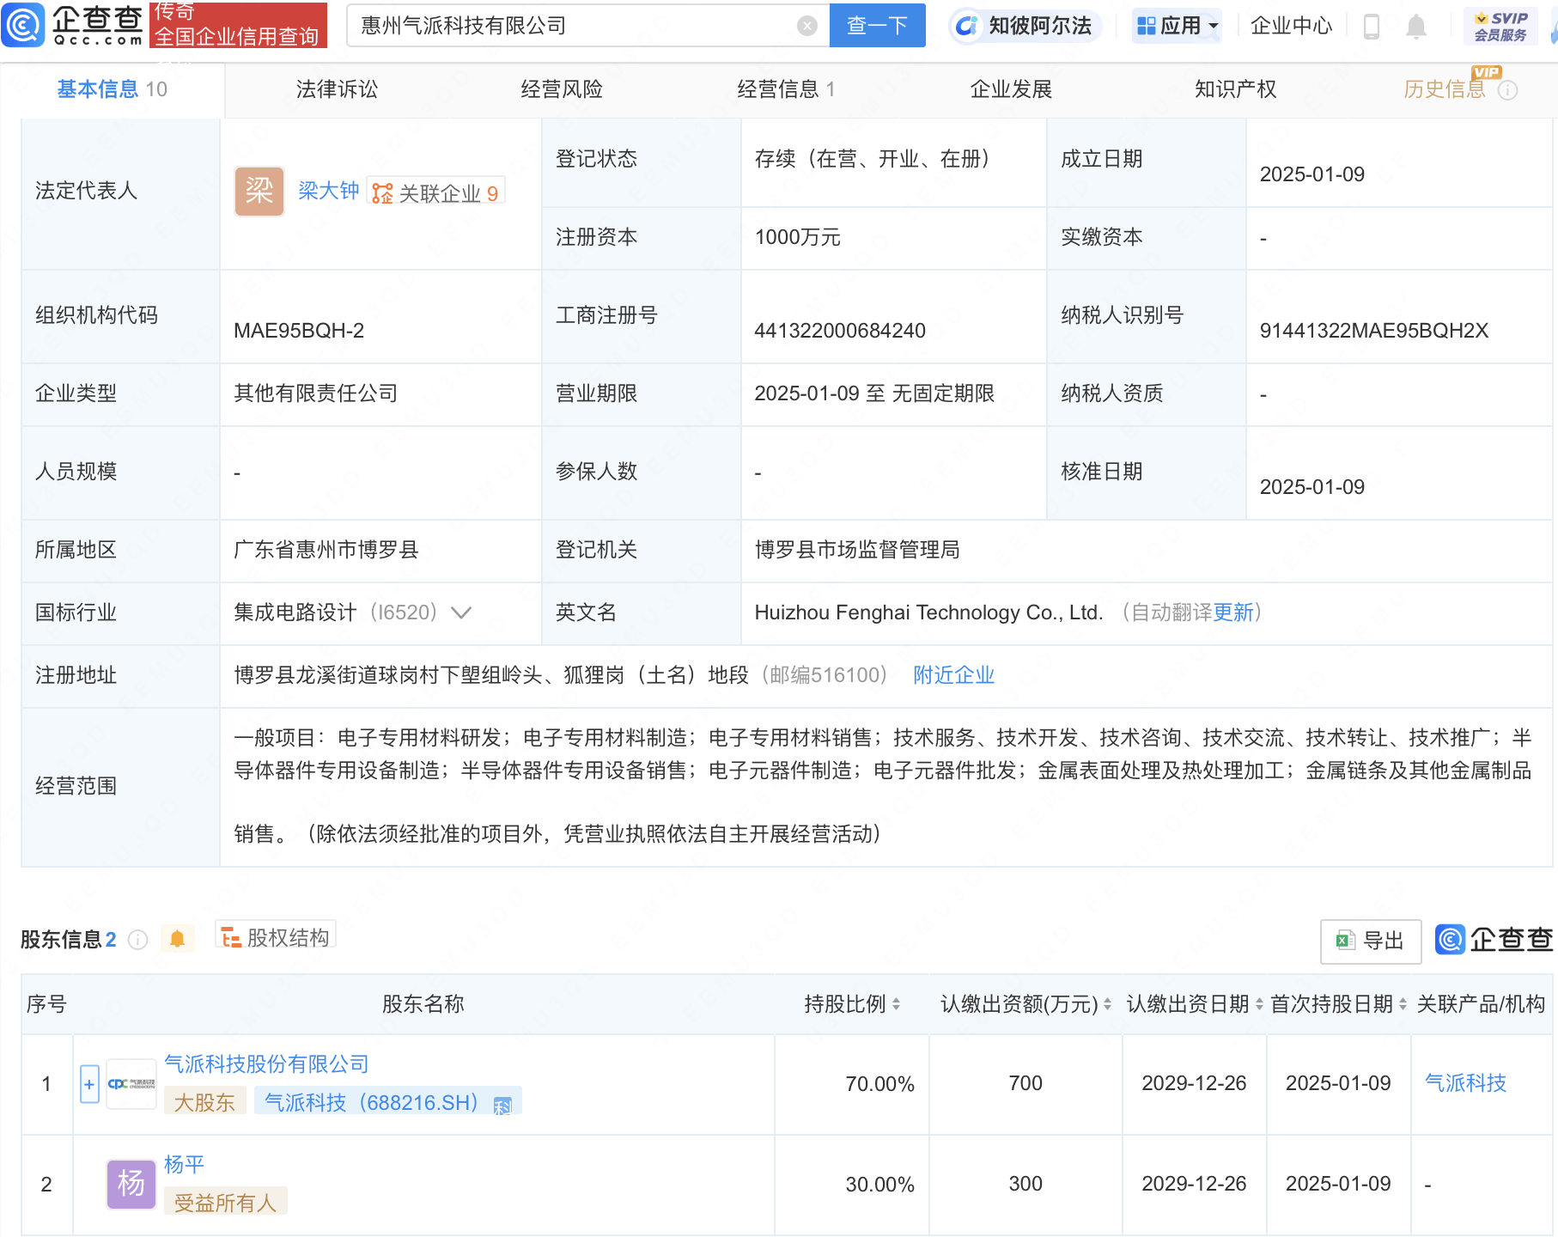Image resolution: width=1558 pixels, height=1237 pixels.
Task: Open 历史信息 VIP tab
Action: click(x=1445, y=89)
